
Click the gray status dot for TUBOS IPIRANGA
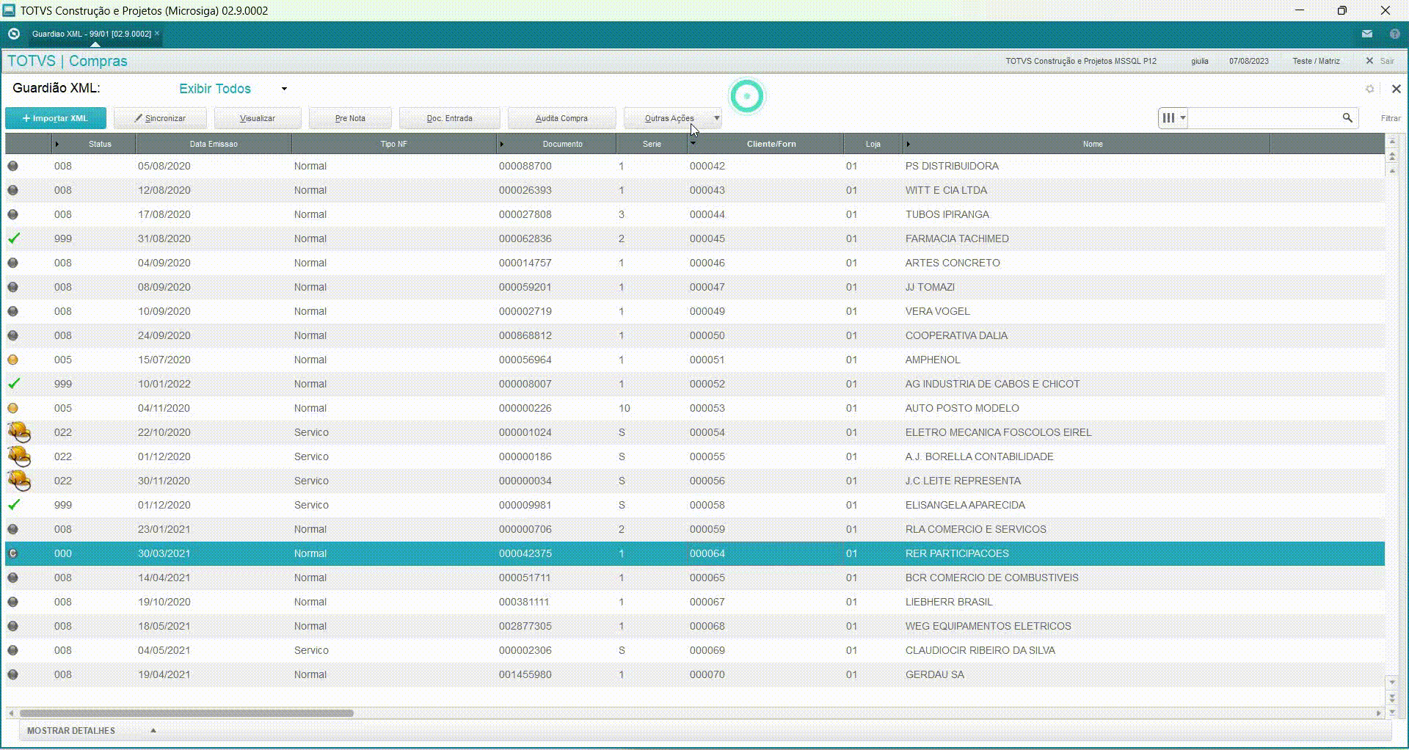pyautogui.click(x=12, y=214)
